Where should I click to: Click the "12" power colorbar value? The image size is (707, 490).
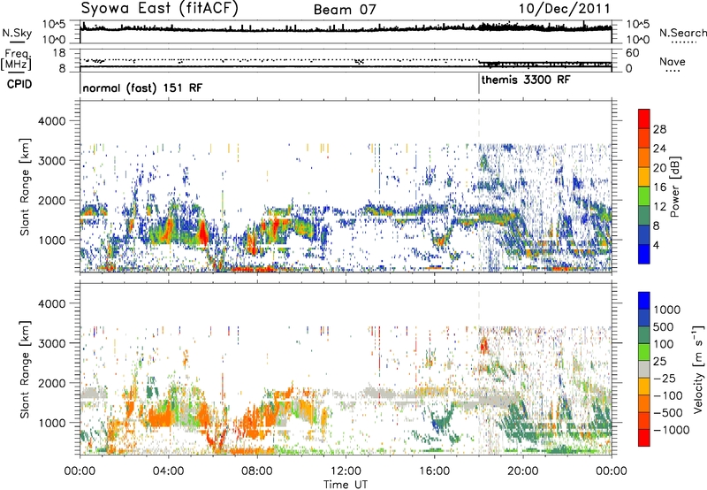(x=659, y=207)
